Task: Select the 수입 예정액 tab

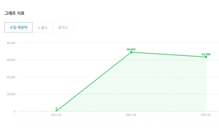Action: pyautogui.click(x=18, y=27)
